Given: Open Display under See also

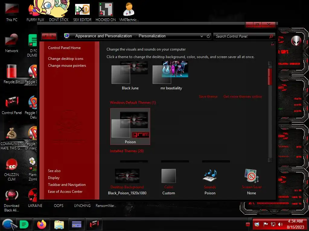Looking at the screenshot, I should tap(54, 177).
